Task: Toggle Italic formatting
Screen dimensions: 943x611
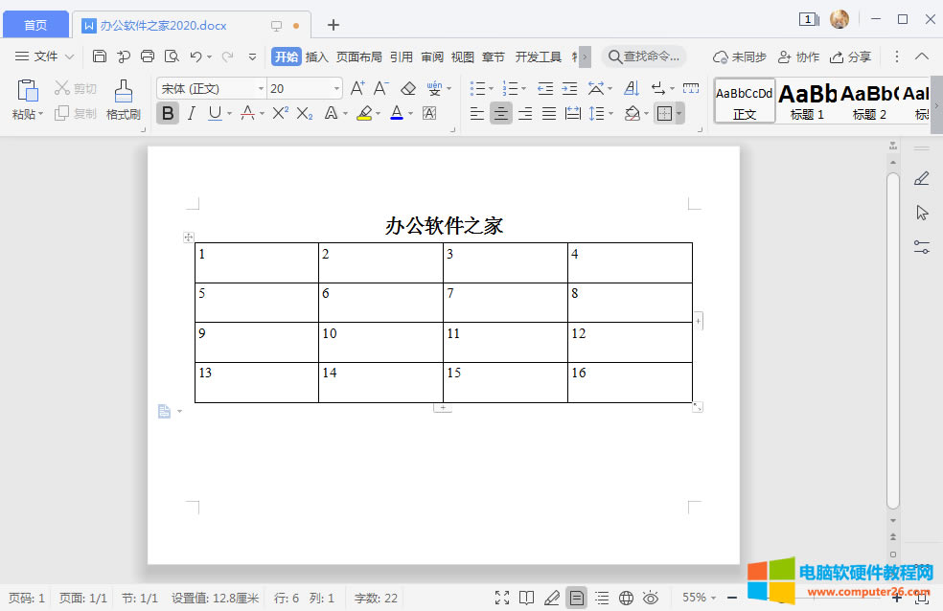Action: click(191, 114)
